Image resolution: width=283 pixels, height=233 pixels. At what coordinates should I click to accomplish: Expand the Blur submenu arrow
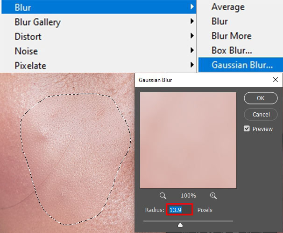[191, 7]
